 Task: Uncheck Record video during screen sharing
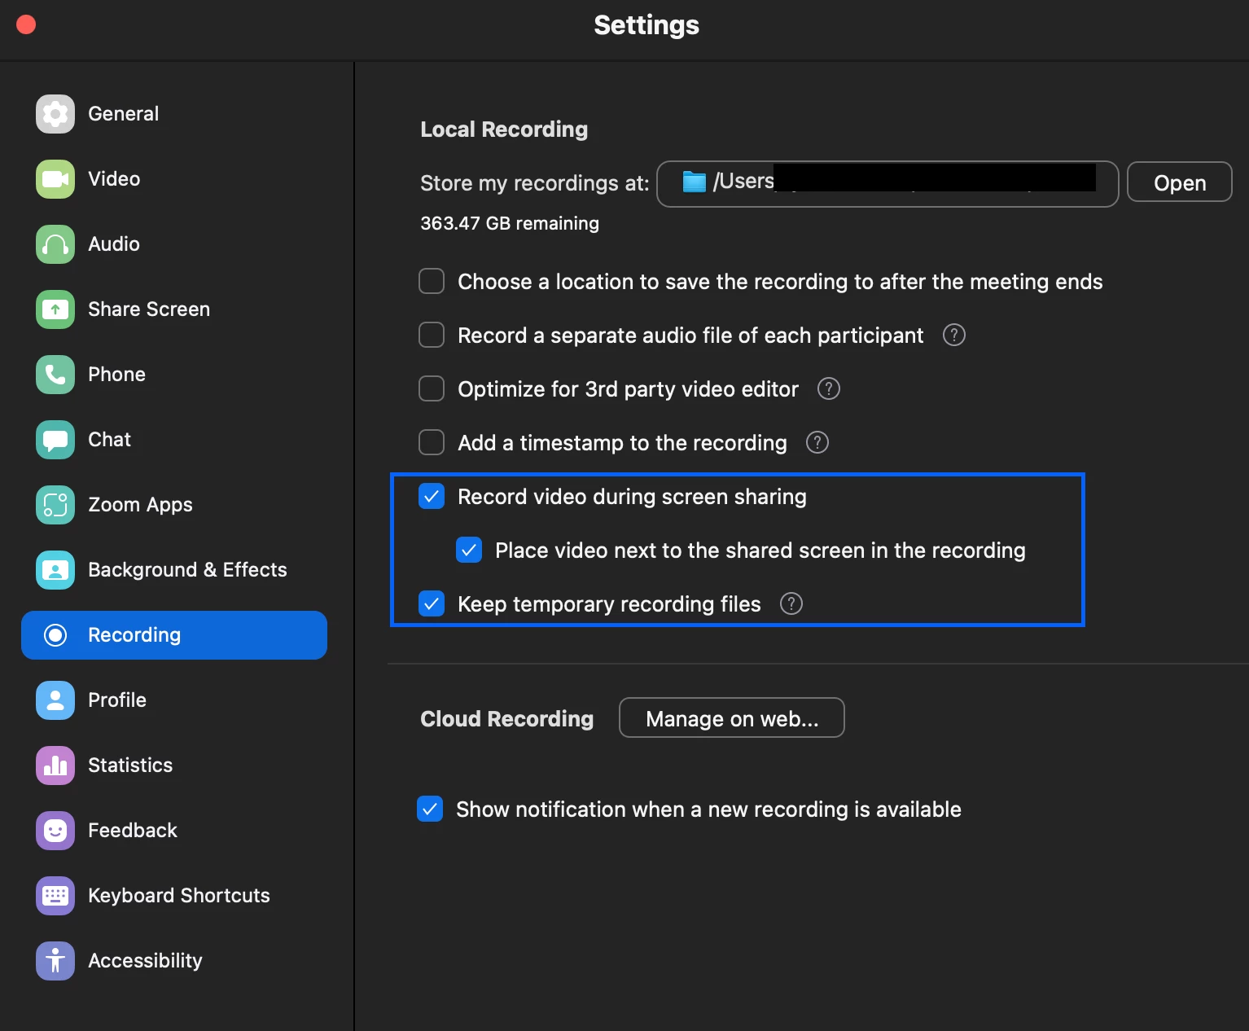pos(432,496)
